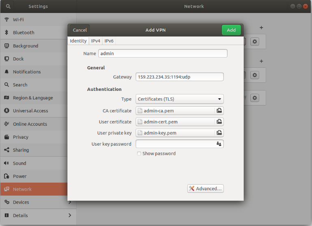Image resolution: width=312 pixels, height=226 pixels.
Task: Open file browser icon for User private key
Action: (219, 133)
